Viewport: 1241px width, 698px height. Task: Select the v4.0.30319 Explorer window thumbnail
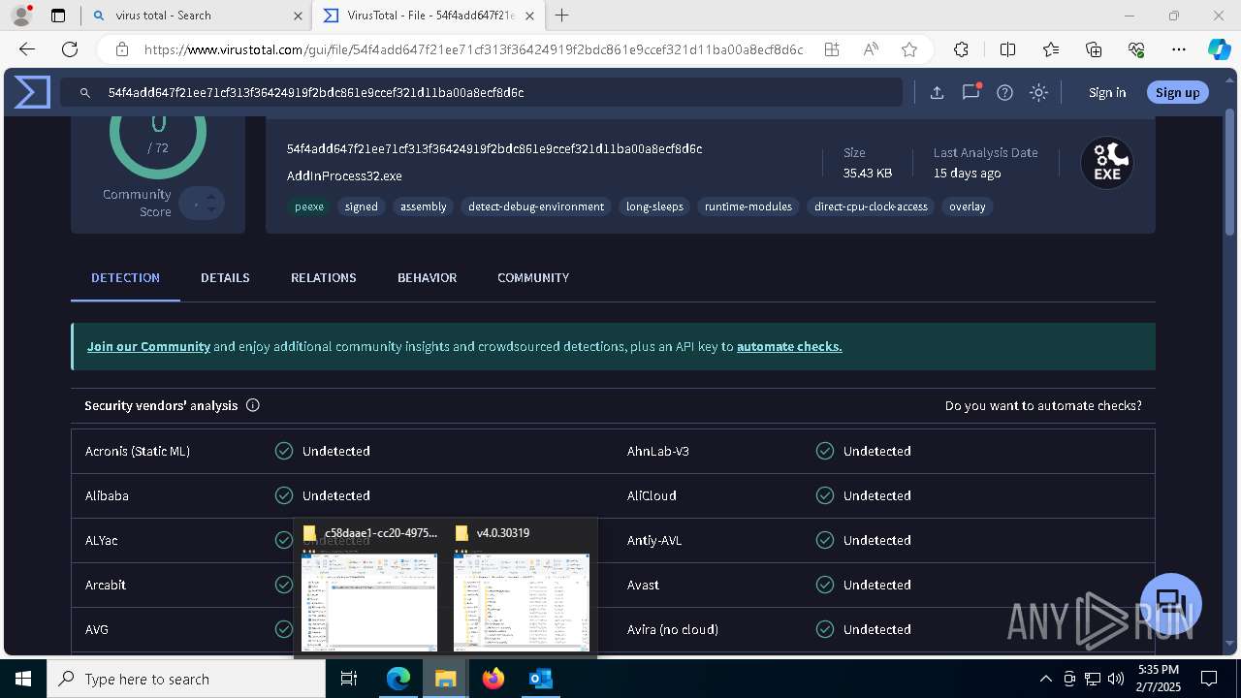(x=522, y=590)
